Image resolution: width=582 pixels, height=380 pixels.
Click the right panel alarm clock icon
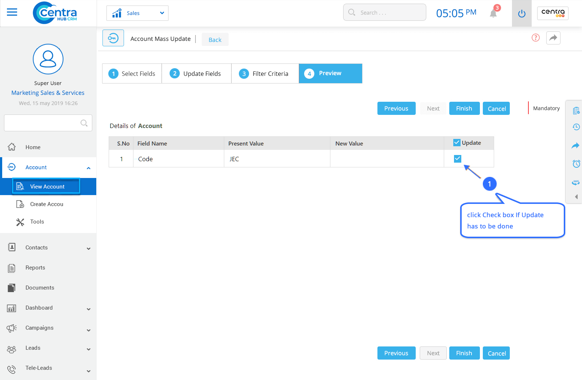[x=576, y=164]
